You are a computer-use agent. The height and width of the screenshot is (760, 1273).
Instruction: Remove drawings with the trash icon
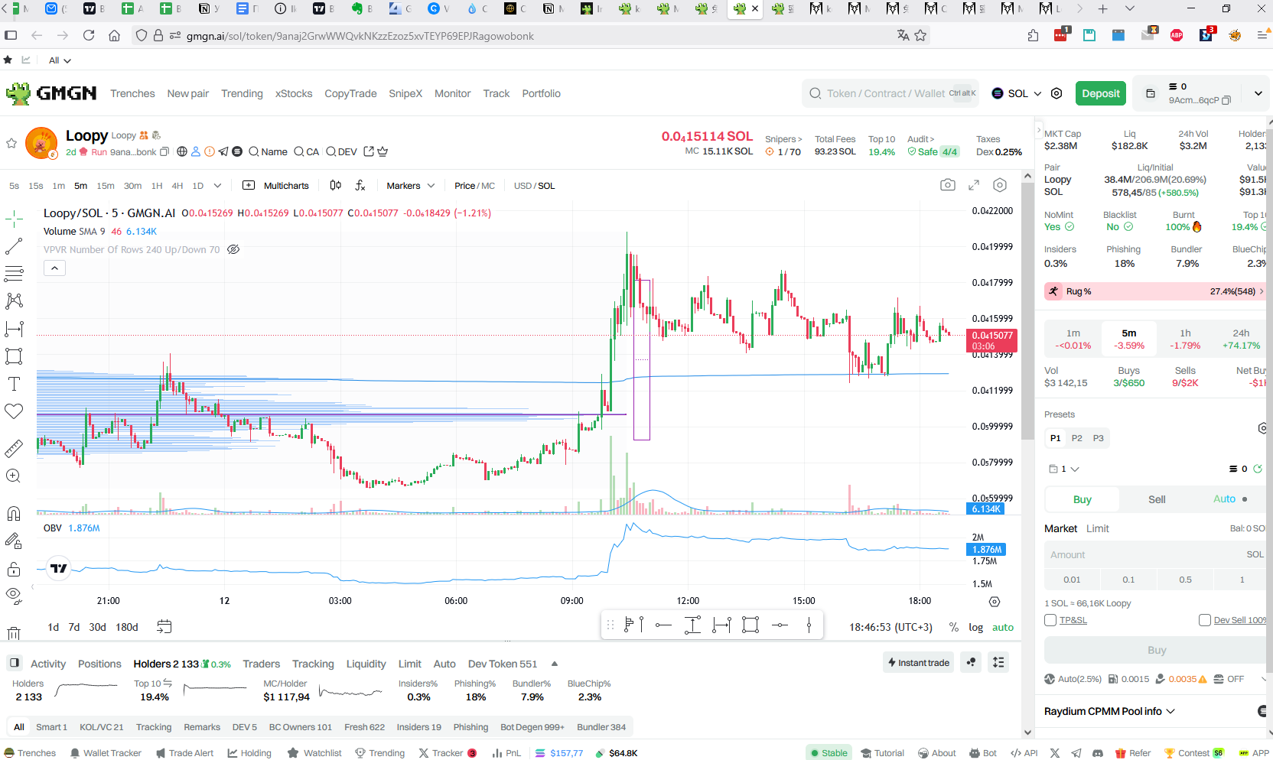coord(14,633)
